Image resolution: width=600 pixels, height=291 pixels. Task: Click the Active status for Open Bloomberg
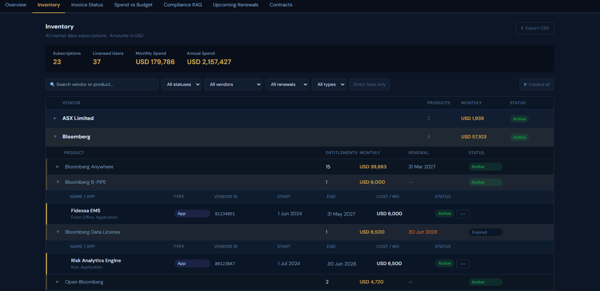point(485,282)
